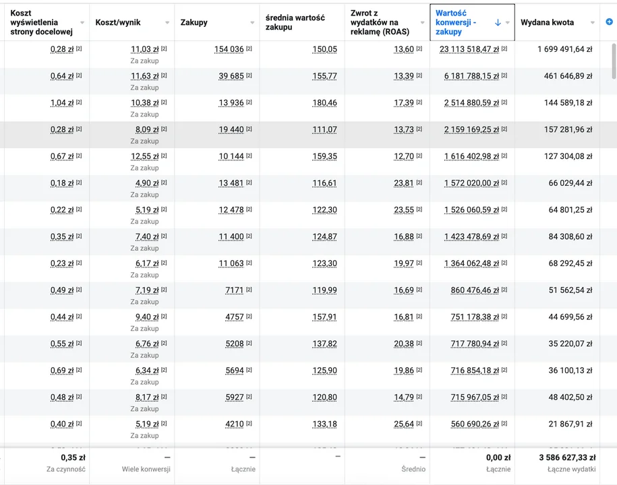Image resolution: width=617 pixels, height=485 pixels.
Task: Click footnote marker beside 154 036 purchases
Action: click(249, 49)
